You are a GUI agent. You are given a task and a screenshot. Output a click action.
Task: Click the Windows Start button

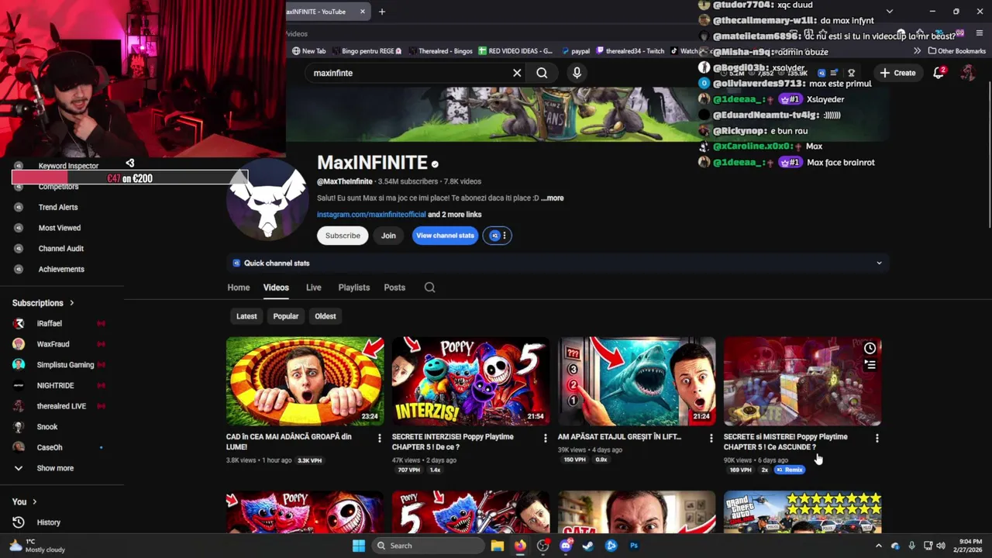(358, 546)
